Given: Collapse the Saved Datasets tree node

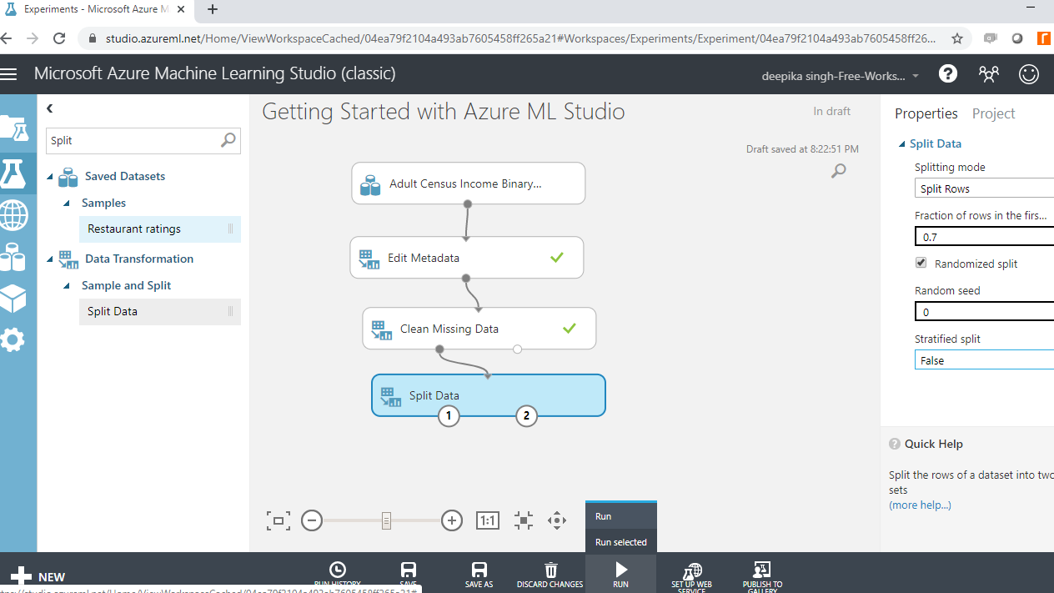Looking at the screenshot, I should point(50,177).
